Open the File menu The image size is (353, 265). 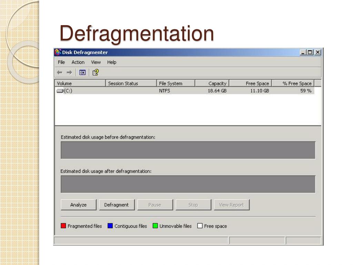(x=61, y=62)
